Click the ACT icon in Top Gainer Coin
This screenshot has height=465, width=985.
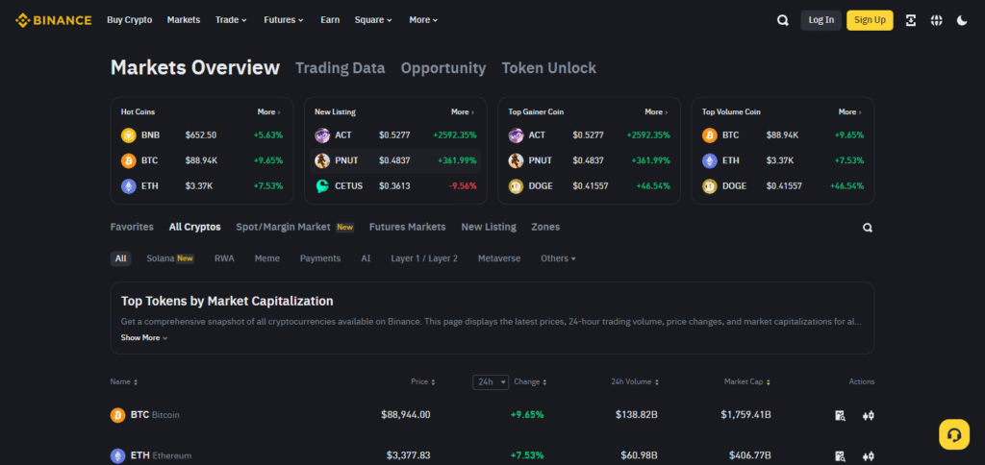516,135
